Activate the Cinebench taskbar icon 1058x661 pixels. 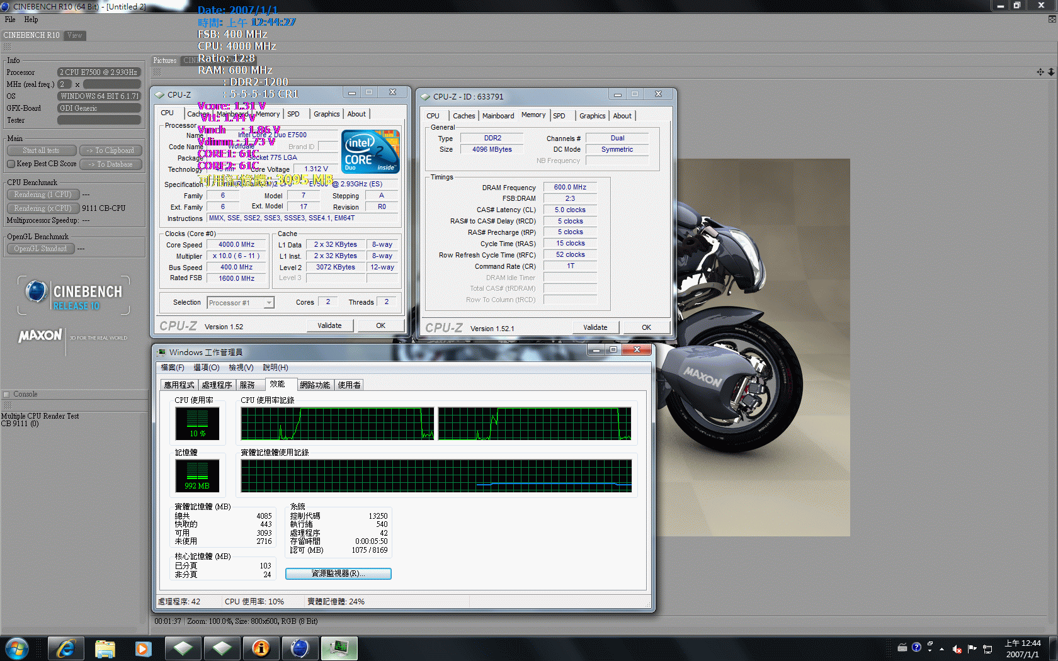click(x=300, y=648)
